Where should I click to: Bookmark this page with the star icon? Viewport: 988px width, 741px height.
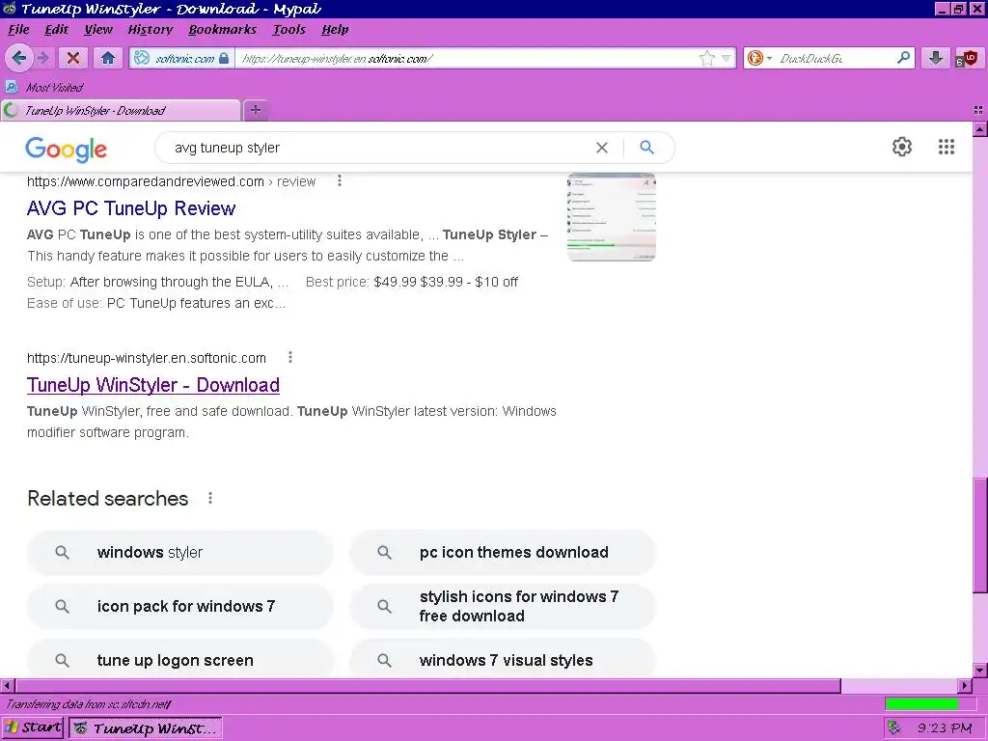[707, 59]
